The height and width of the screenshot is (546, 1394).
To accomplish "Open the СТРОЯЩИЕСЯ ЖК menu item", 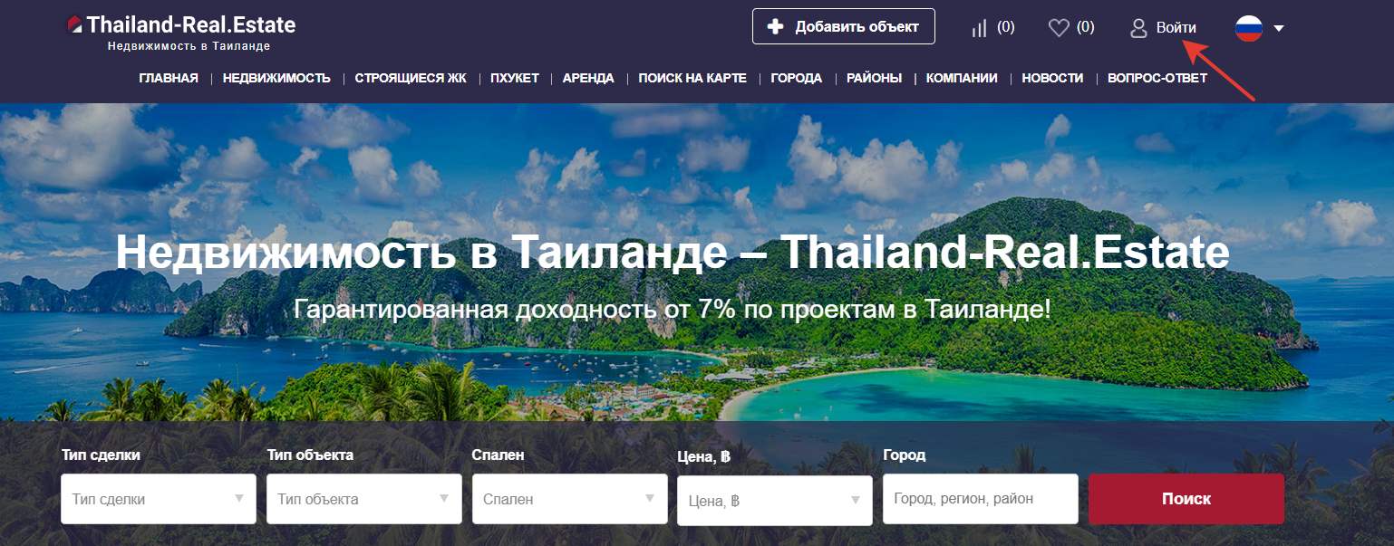I will (x=411, y=78).
